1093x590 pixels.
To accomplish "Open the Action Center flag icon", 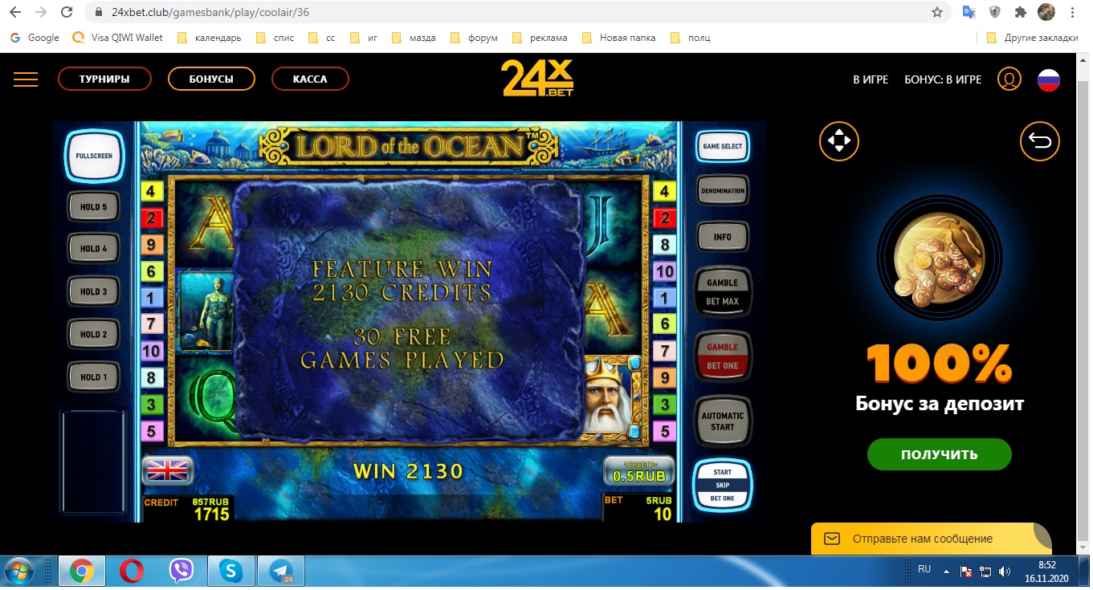I will 966,572.
